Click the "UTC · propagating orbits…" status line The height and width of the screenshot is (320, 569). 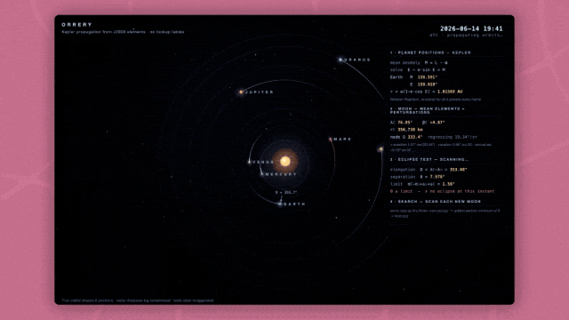click(x=466, y=36)
